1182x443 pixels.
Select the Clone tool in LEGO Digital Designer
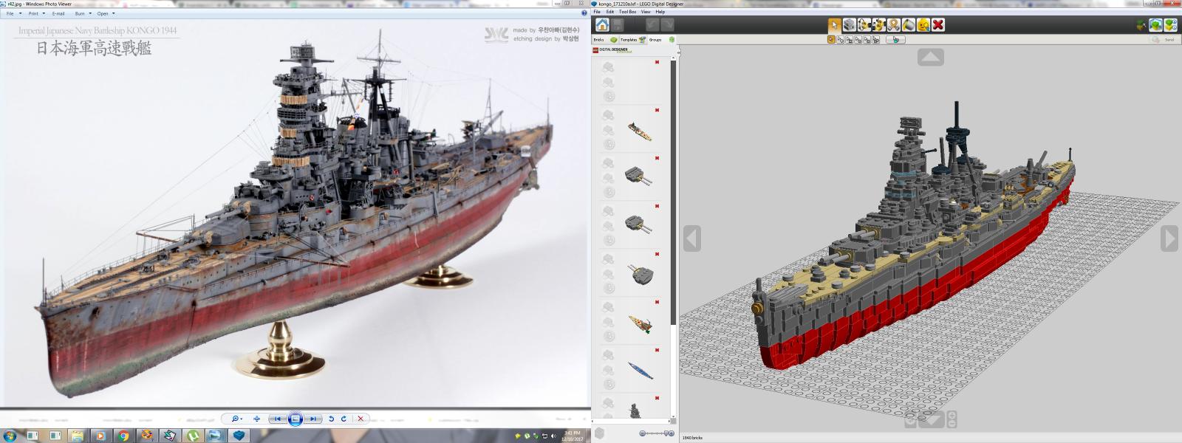(x=849, y=25)
